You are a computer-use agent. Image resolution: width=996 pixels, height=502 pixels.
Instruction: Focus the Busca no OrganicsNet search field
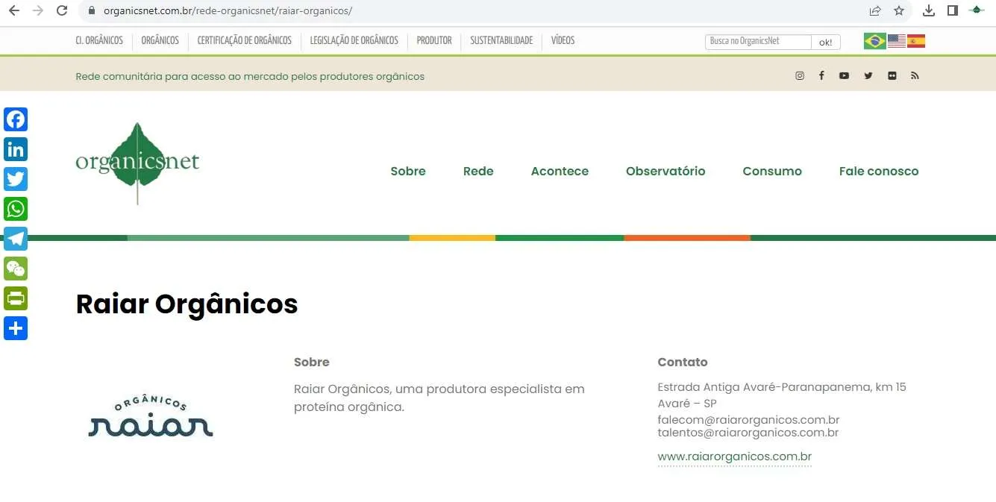tap(757, 42)
